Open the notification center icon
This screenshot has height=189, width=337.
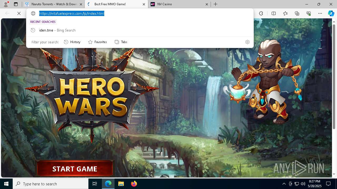click(x=328, y=184)
